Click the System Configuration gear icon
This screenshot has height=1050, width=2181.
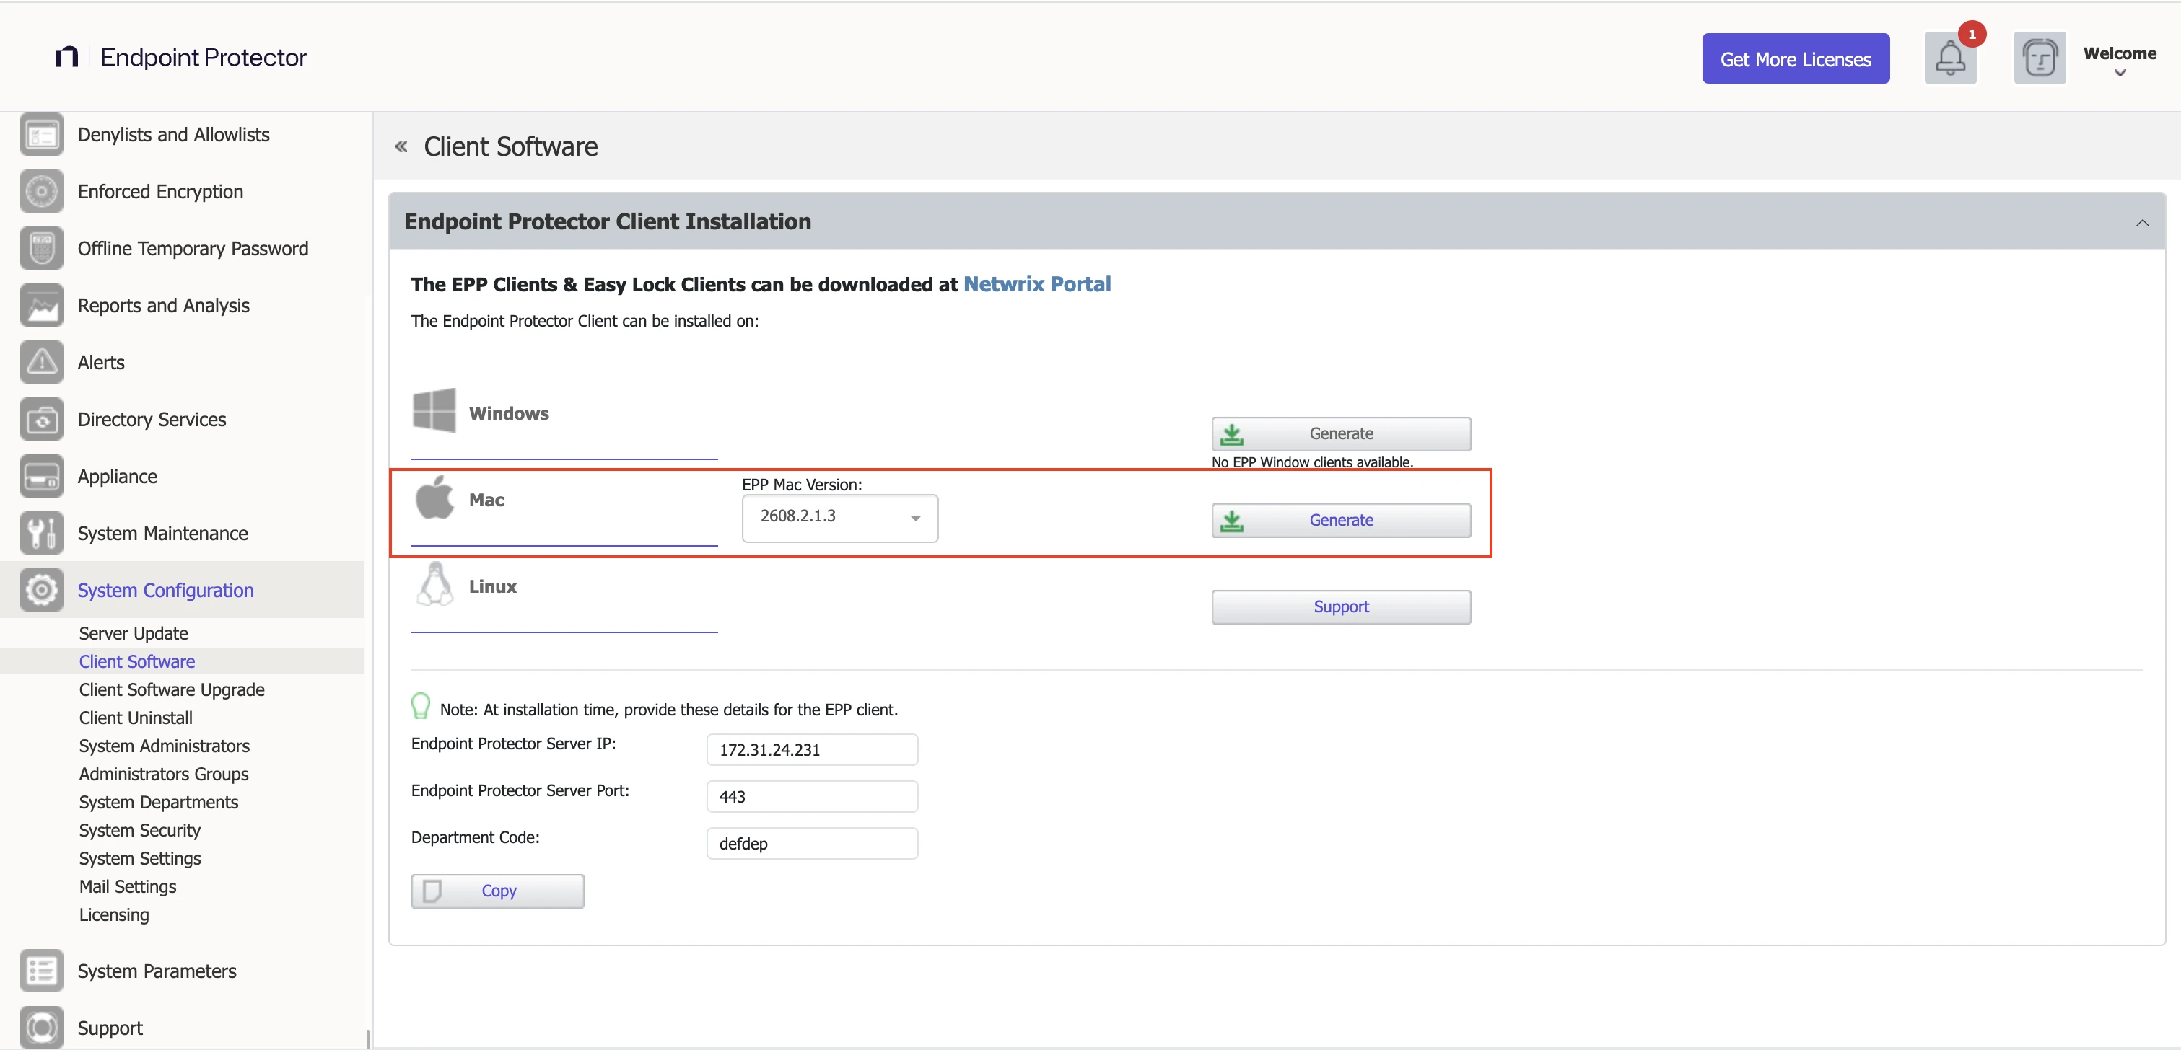[x=41, y=590]
